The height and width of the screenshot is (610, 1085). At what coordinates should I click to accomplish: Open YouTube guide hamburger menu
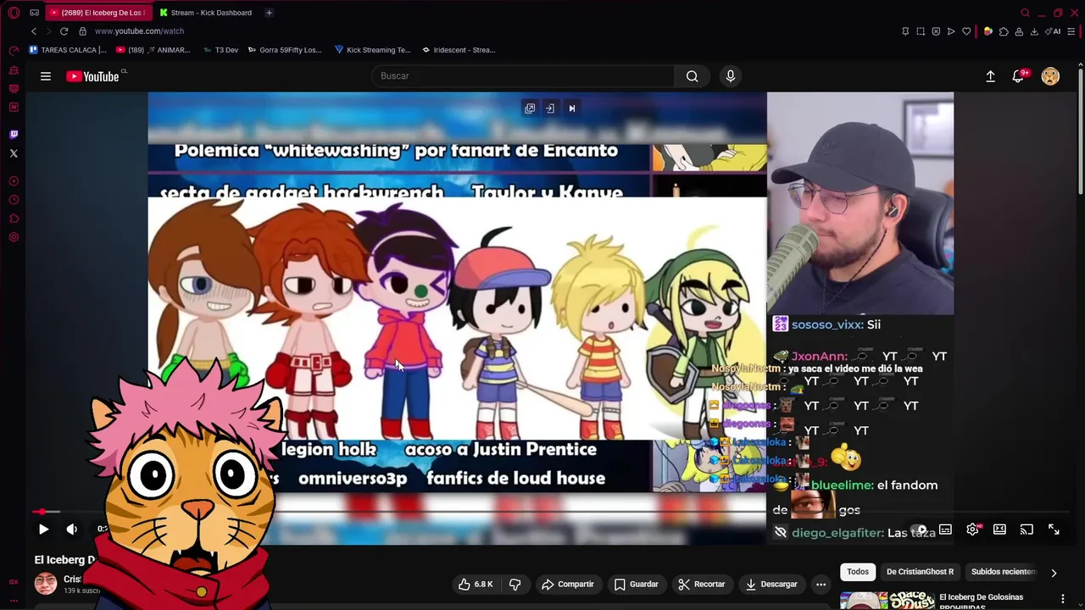point(46,76)
